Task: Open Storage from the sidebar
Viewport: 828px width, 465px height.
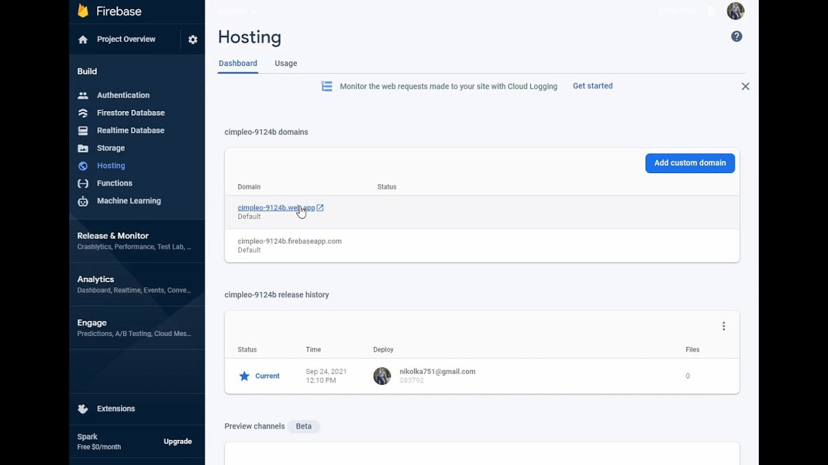Action: 111,149
